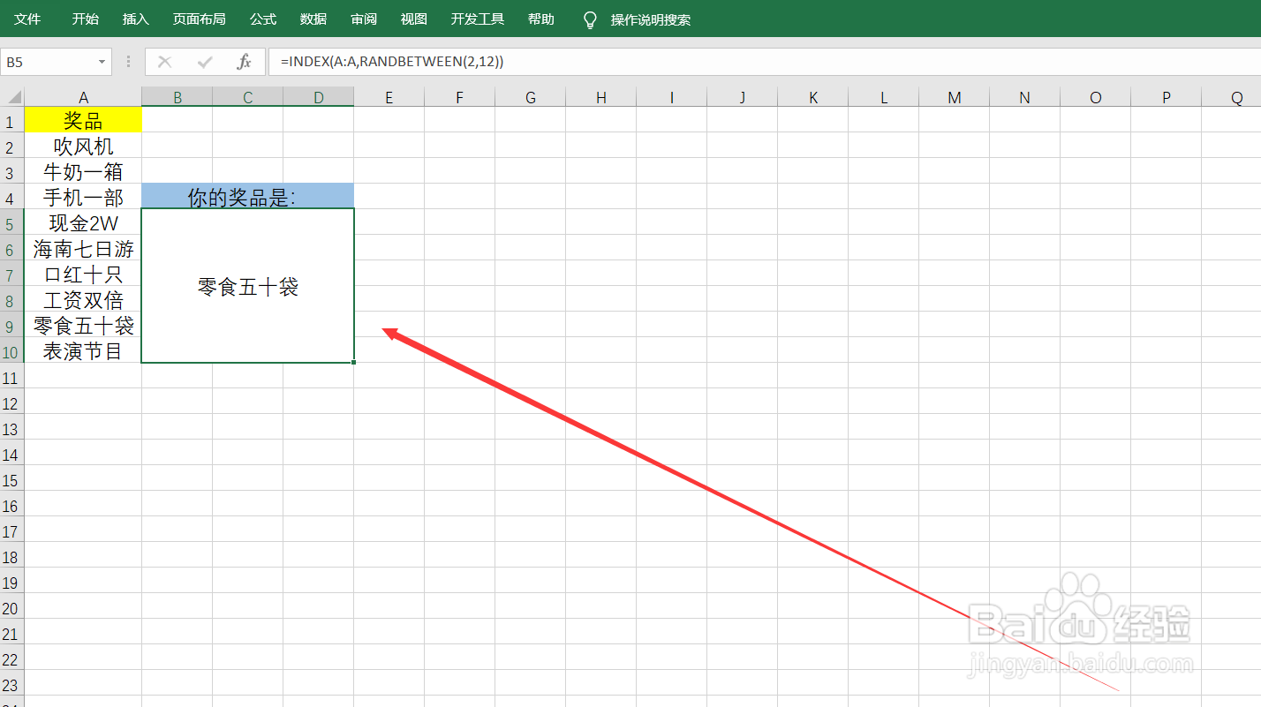Image resolution: width=1261 pixels, height=707 pixels.
Task: Click cell containing 手机一部
Action: pos(83,197)
